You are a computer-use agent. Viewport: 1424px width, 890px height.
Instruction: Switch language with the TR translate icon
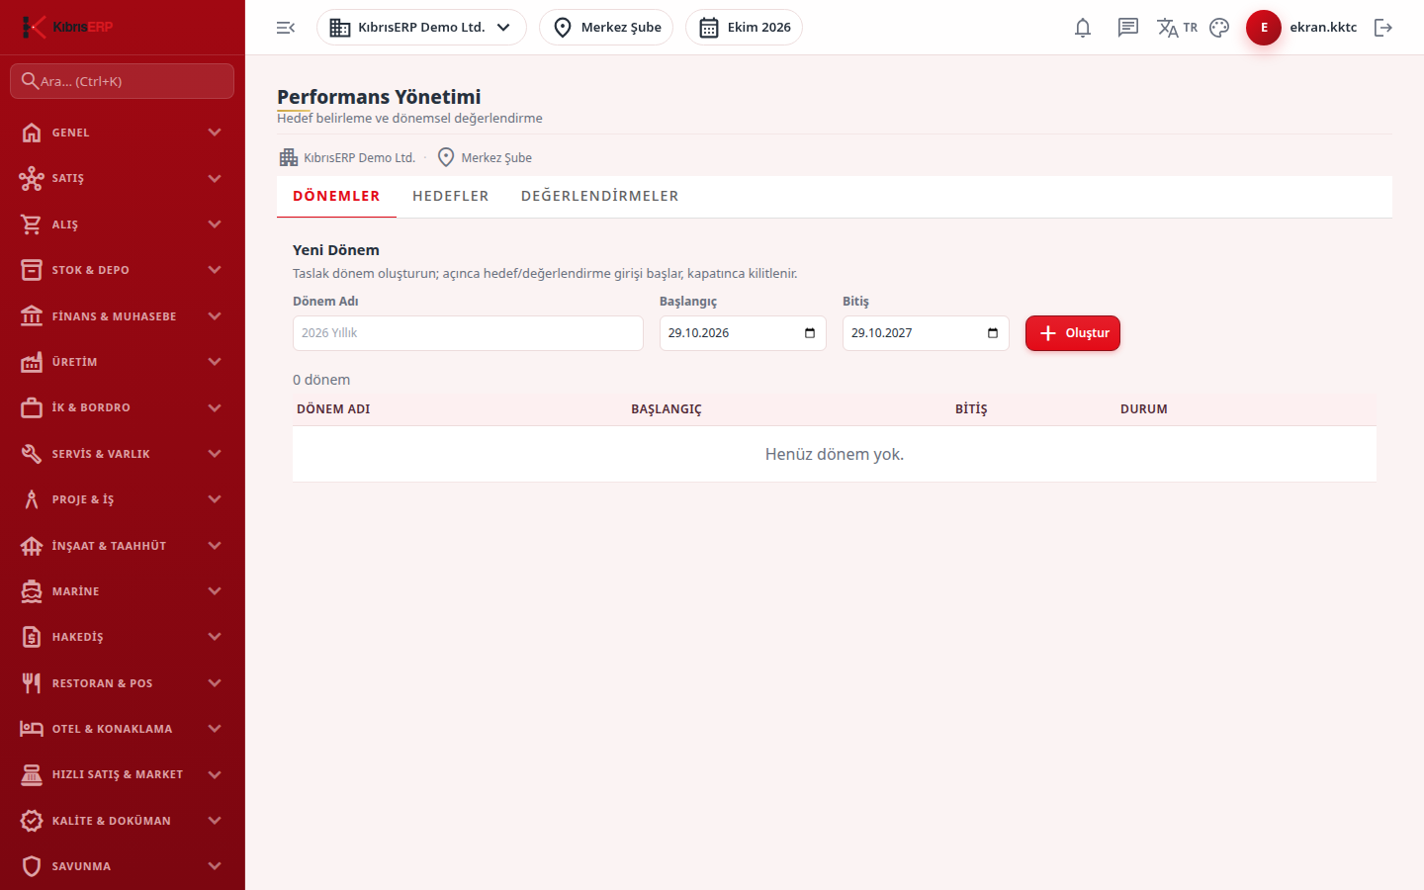pyautogui.click(x=1177, y=28)
